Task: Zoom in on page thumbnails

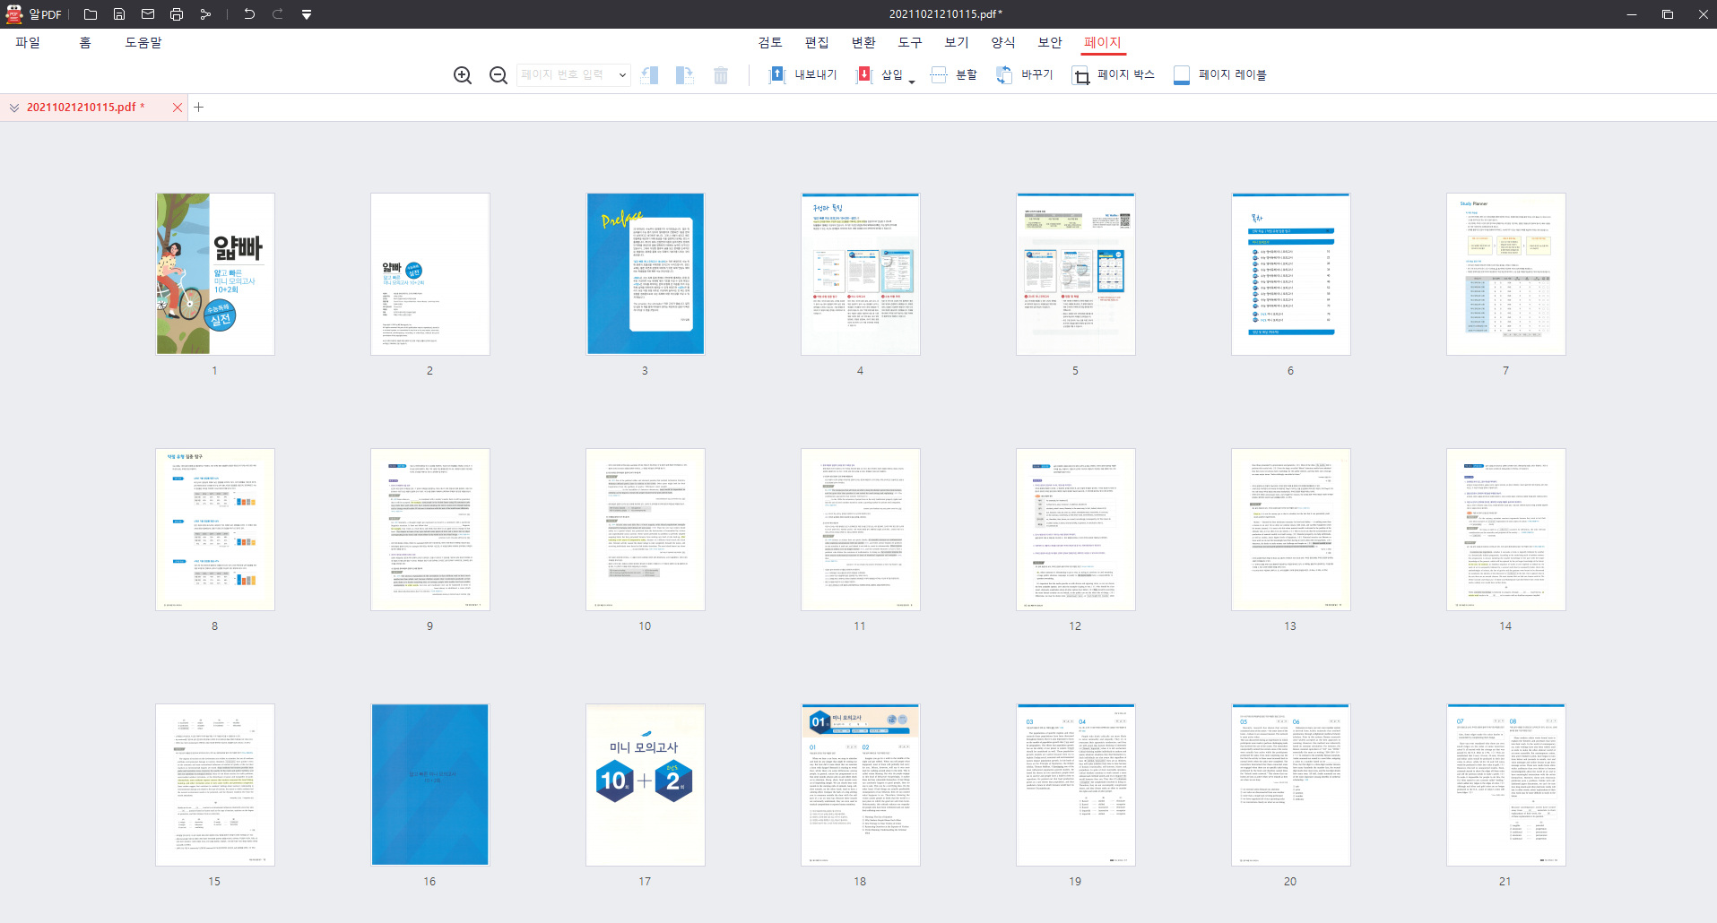Action: point(463,75)
